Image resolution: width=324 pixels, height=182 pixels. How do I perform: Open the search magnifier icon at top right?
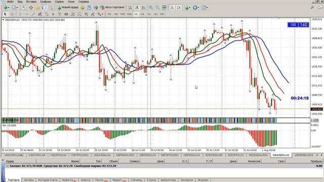pyautogui.click(x=312, y=8)
